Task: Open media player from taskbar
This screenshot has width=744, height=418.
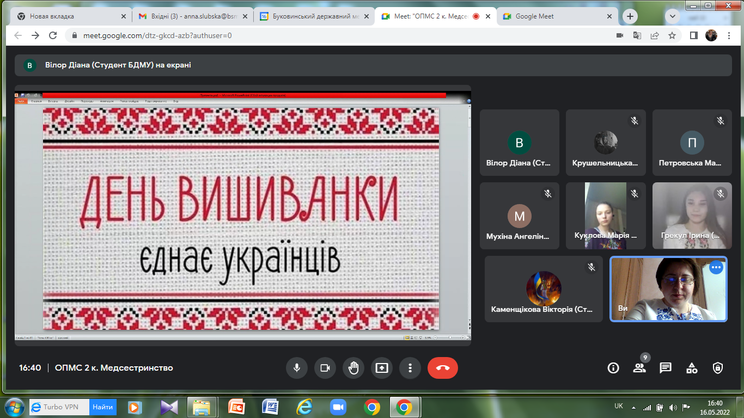Action: point(135,407)
